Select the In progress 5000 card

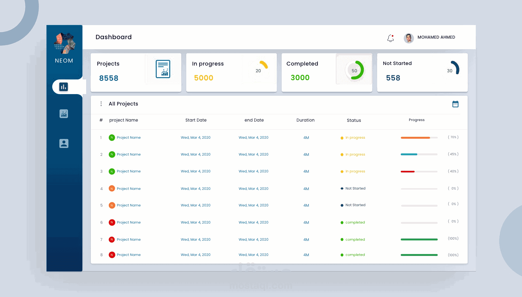(231, 72)
